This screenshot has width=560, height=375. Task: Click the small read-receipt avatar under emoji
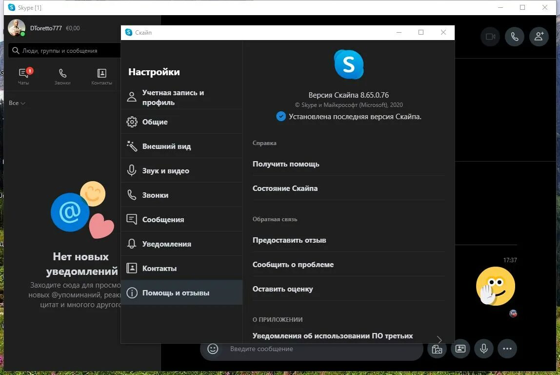pyautogui.click(x=513, y=313)
